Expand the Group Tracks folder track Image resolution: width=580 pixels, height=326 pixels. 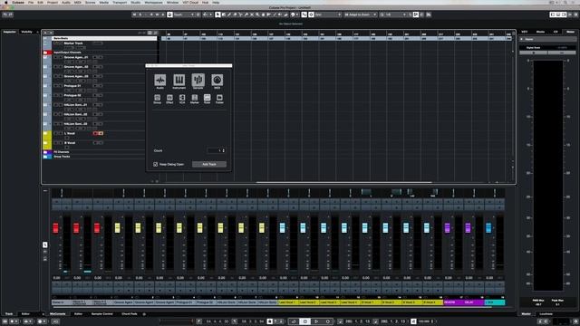(45, 157)
